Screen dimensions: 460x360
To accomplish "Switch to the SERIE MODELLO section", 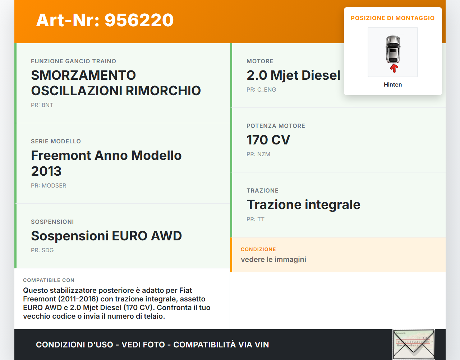I will click(122, 162).
